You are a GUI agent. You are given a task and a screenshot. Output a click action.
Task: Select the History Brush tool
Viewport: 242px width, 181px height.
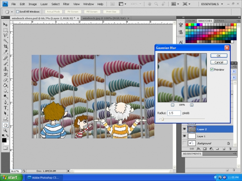tap(5, 74)
